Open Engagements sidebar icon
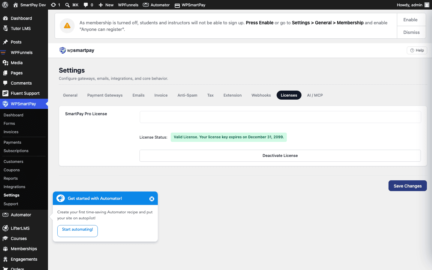Screen dimensions: 432x270 (x=5, y=259)
